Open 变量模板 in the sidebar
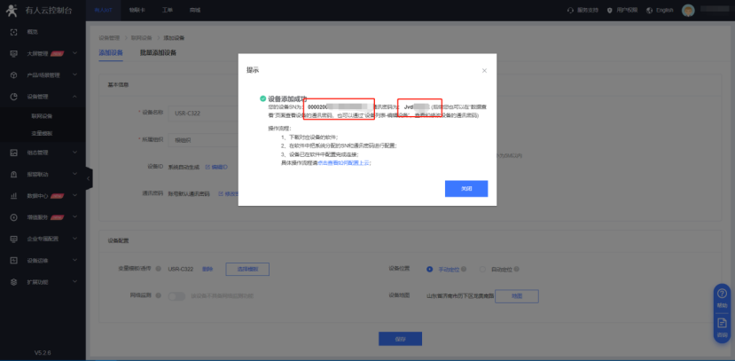The height and width of the screenshot is (361, 735). (x=42, y=132)
